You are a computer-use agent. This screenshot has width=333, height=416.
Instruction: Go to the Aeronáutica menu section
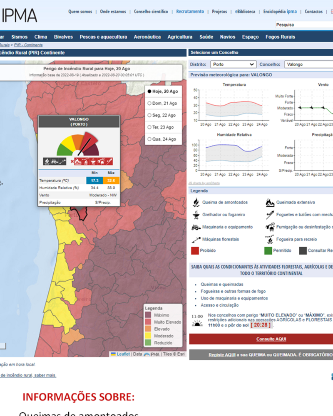coord(147,37)
